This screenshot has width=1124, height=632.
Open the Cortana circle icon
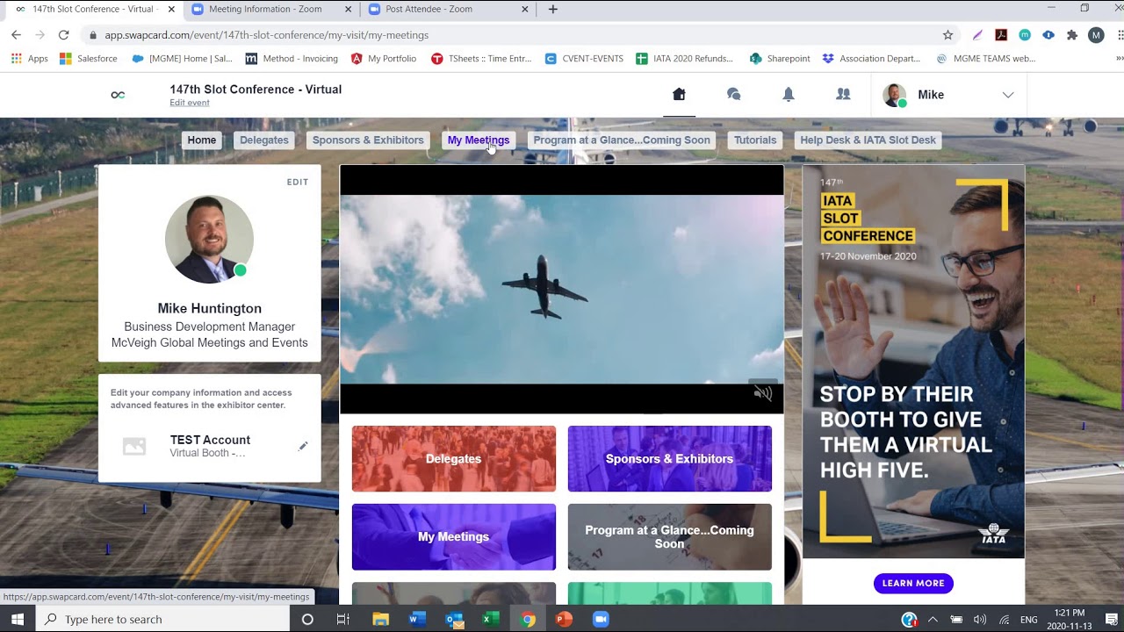[x=307, y=619]
